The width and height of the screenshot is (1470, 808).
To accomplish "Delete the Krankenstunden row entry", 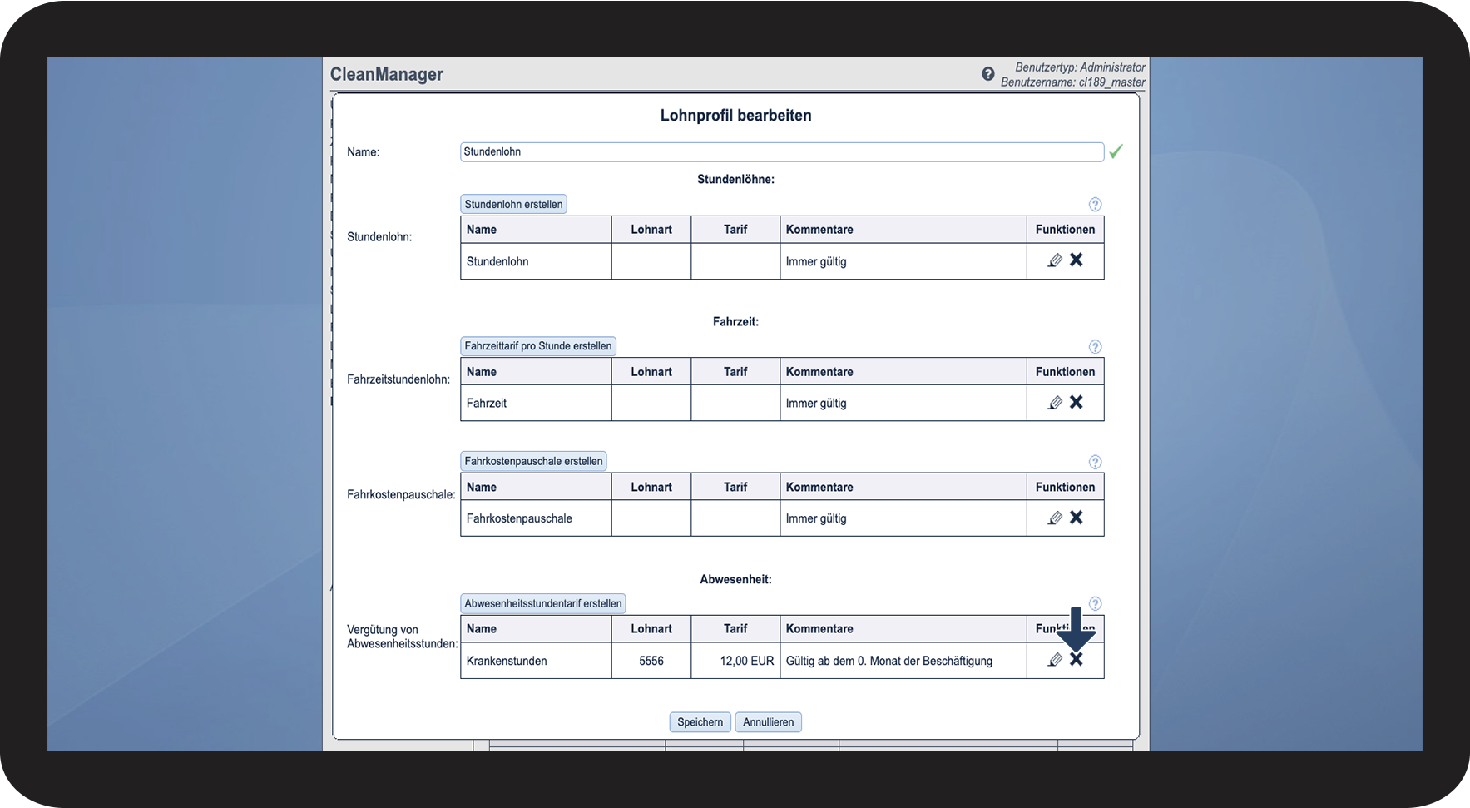I will coord(1077,659).
